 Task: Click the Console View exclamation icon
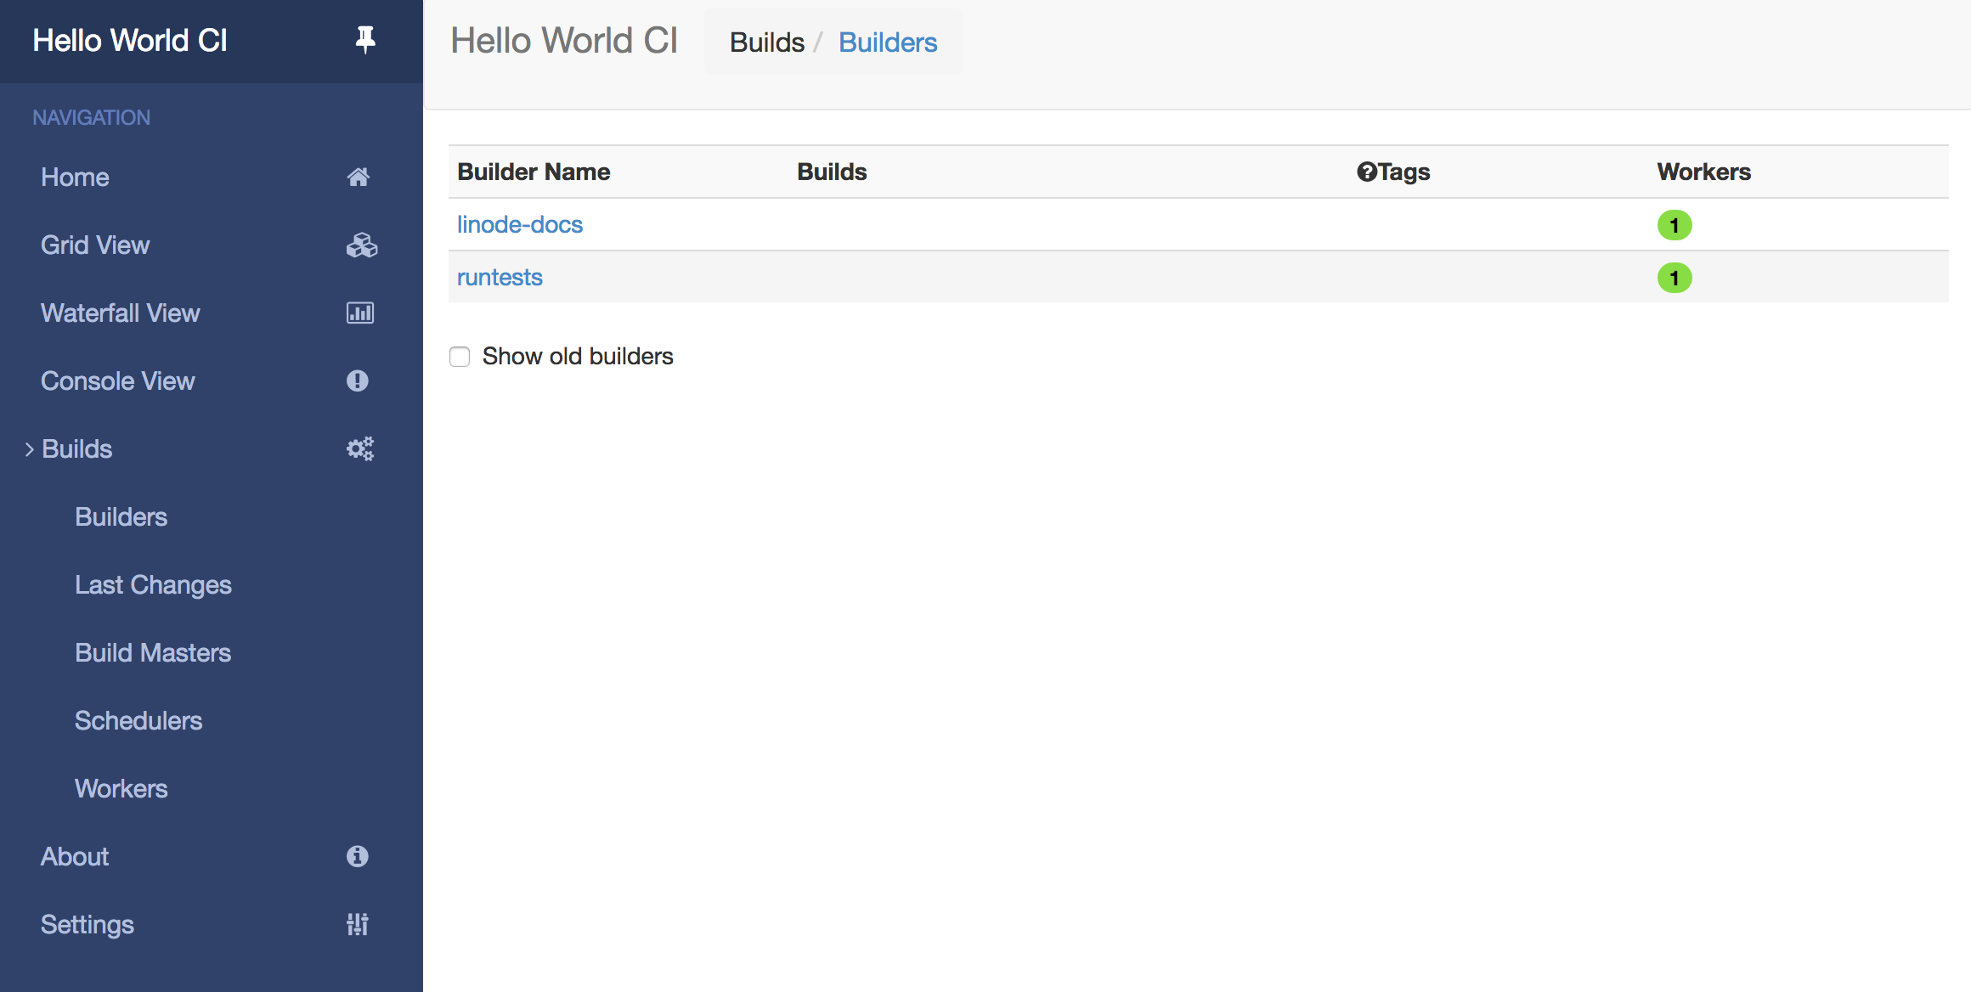(x=357, y=380)
